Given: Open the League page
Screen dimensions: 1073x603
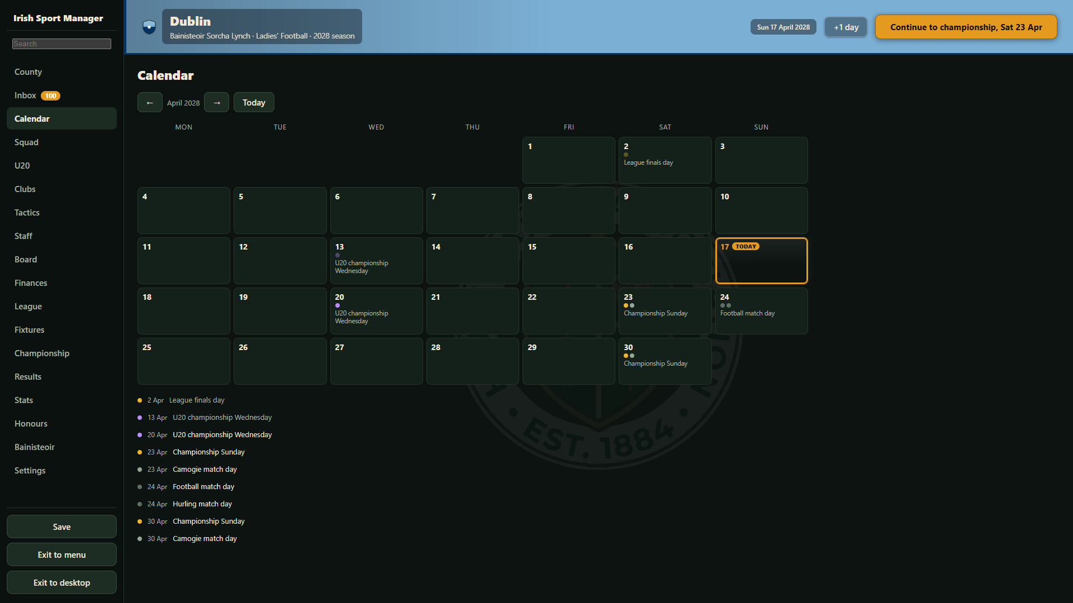Looking at the screenshot, I should click(61, 307).
